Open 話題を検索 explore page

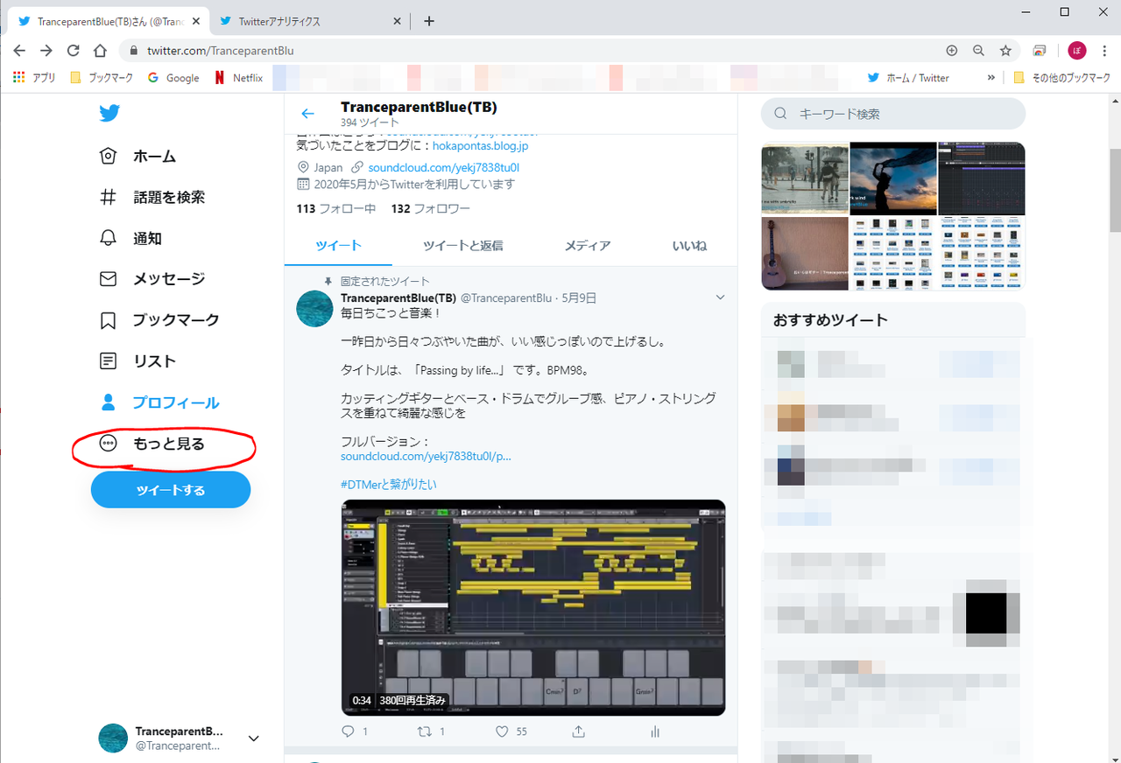coord(153,198)
